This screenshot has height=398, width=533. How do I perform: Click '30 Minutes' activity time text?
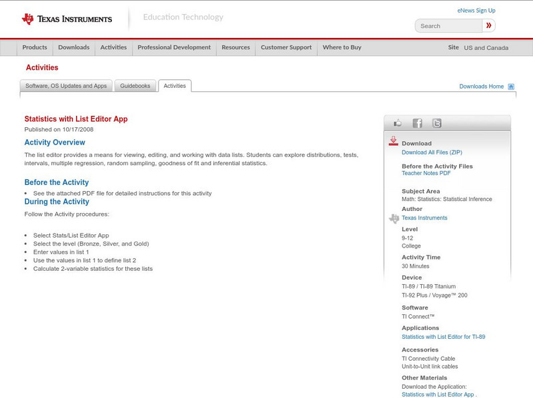[x=415, y=266]
